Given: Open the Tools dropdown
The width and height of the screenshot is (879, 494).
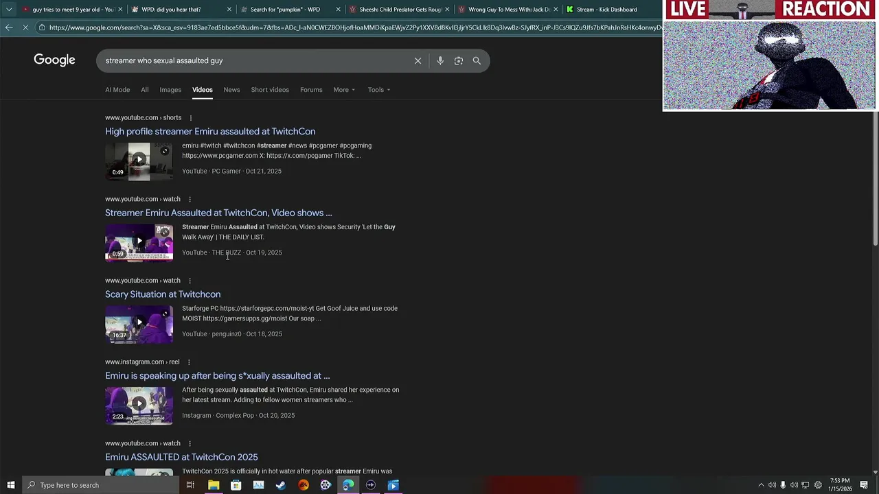Looking at the screenshot, I should pos(378,90).
